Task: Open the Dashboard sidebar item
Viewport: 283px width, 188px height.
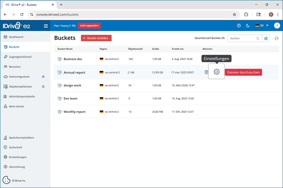Action: tap(16, 37)
